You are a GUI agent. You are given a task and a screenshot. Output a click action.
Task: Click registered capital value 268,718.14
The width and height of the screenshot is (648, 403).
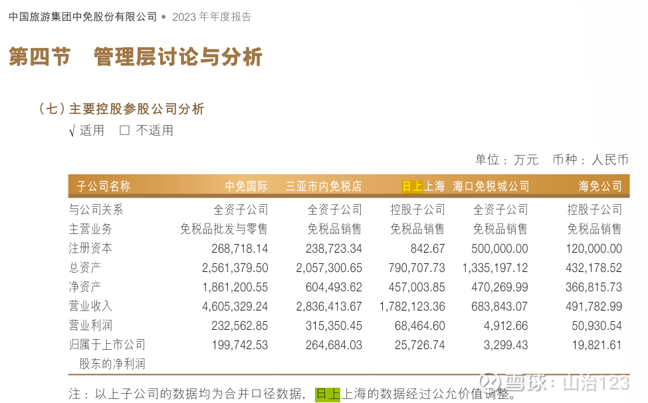click(240, 249)
